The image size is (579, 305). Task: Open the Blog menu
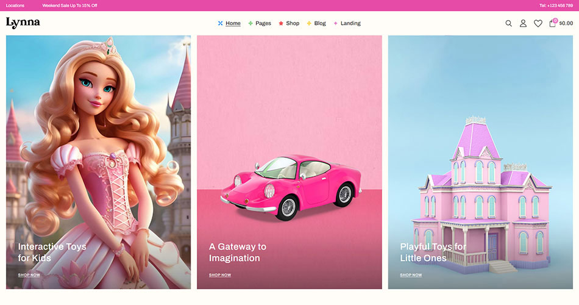click(x=320, y=23)
